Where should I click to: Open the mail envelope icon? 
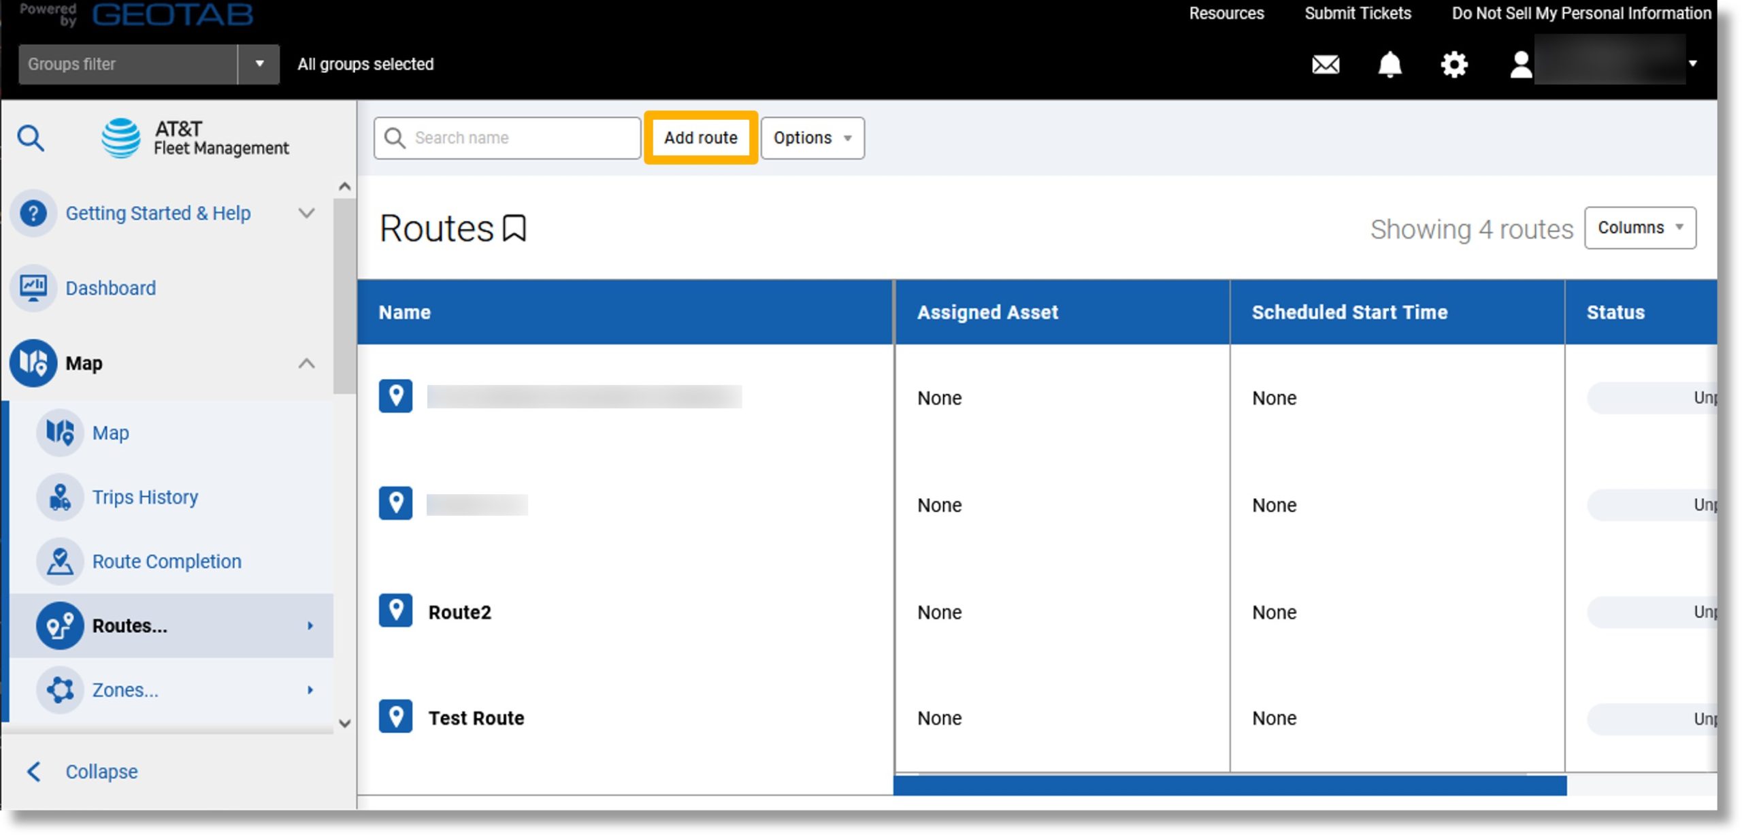[1325, 65]
